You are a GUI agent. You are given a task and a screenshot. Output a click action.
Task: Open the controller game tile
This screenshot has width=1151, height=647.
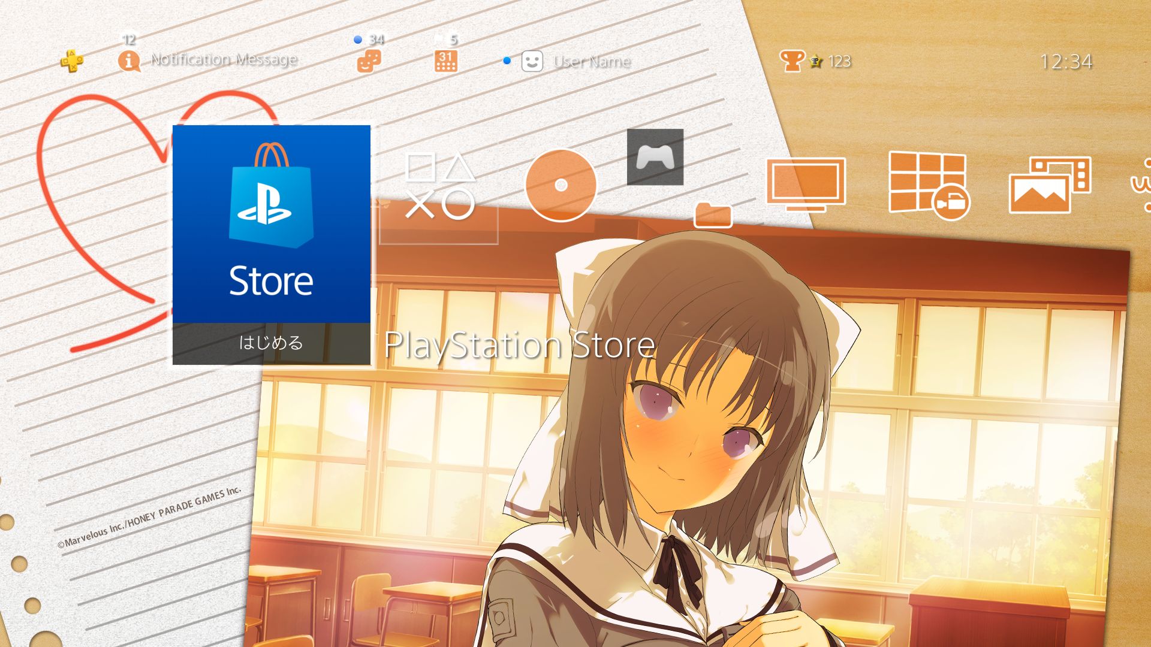(x=655, y=157)
